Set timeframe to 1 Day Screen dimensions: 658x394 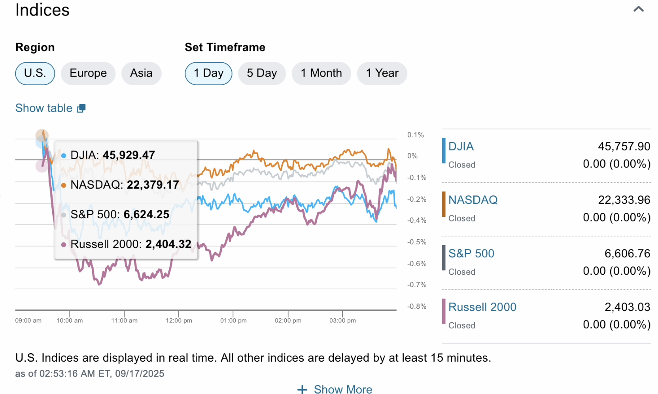(208, 73)
